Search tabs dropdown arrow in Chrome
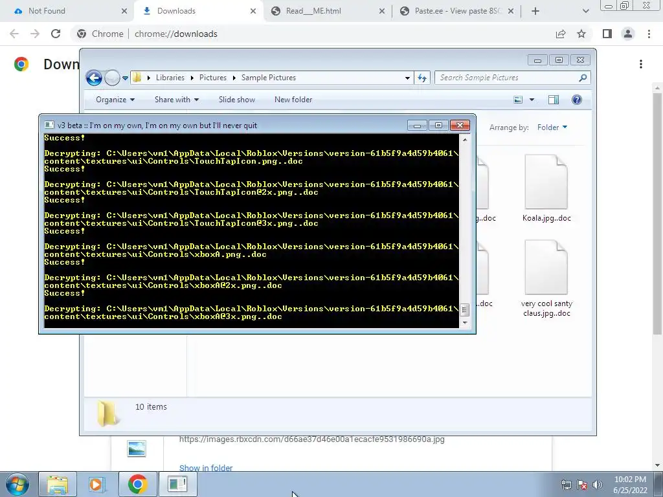Screen dimensions: 663x497 pyautogui.click(x=585, y=11)
